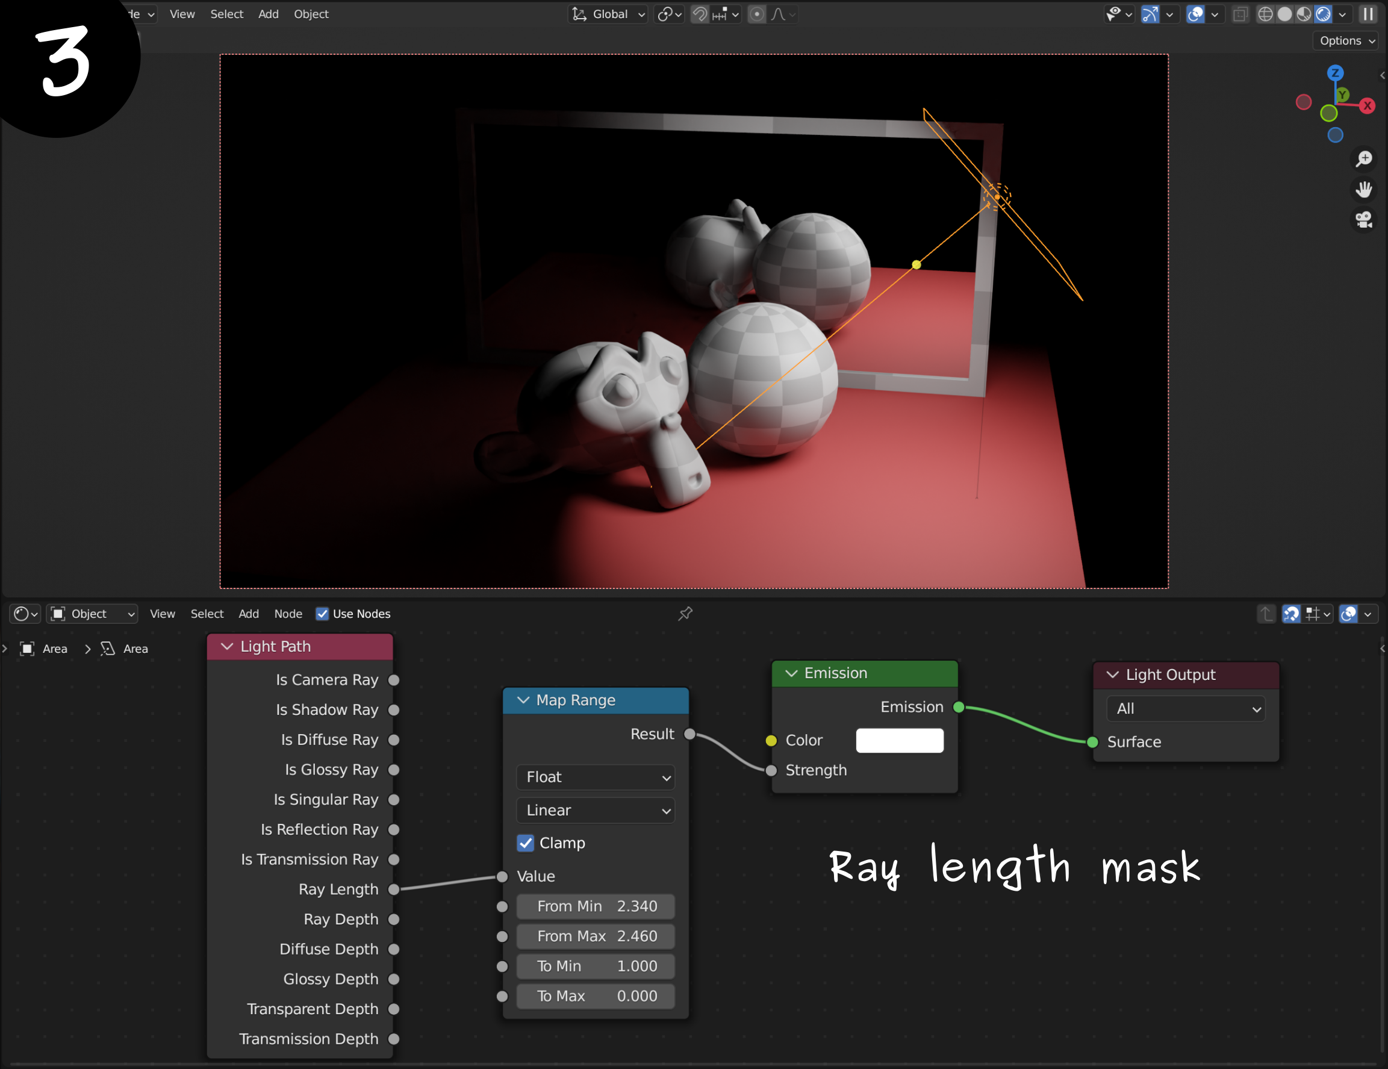
Task: Toggle camera view with the camera icon
Action: click(x=1363, y=220)
